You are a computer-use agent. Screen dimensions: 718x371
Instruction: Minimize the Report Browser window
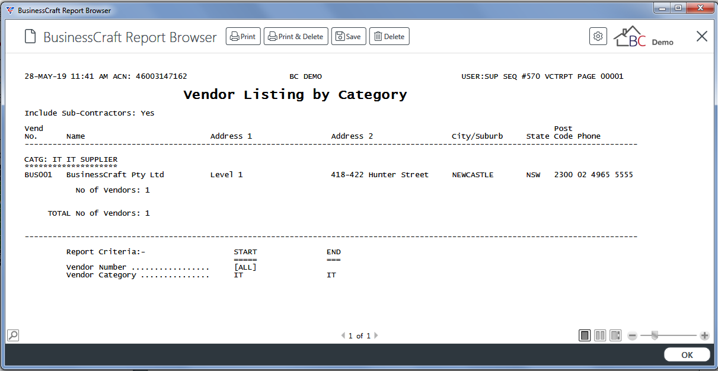(x=662, y=8)
